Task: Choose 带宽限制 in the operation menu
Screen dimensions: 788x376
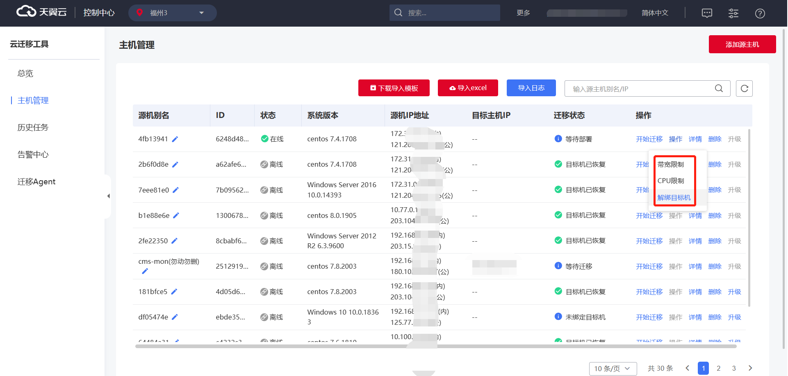Action: point(671,164)
